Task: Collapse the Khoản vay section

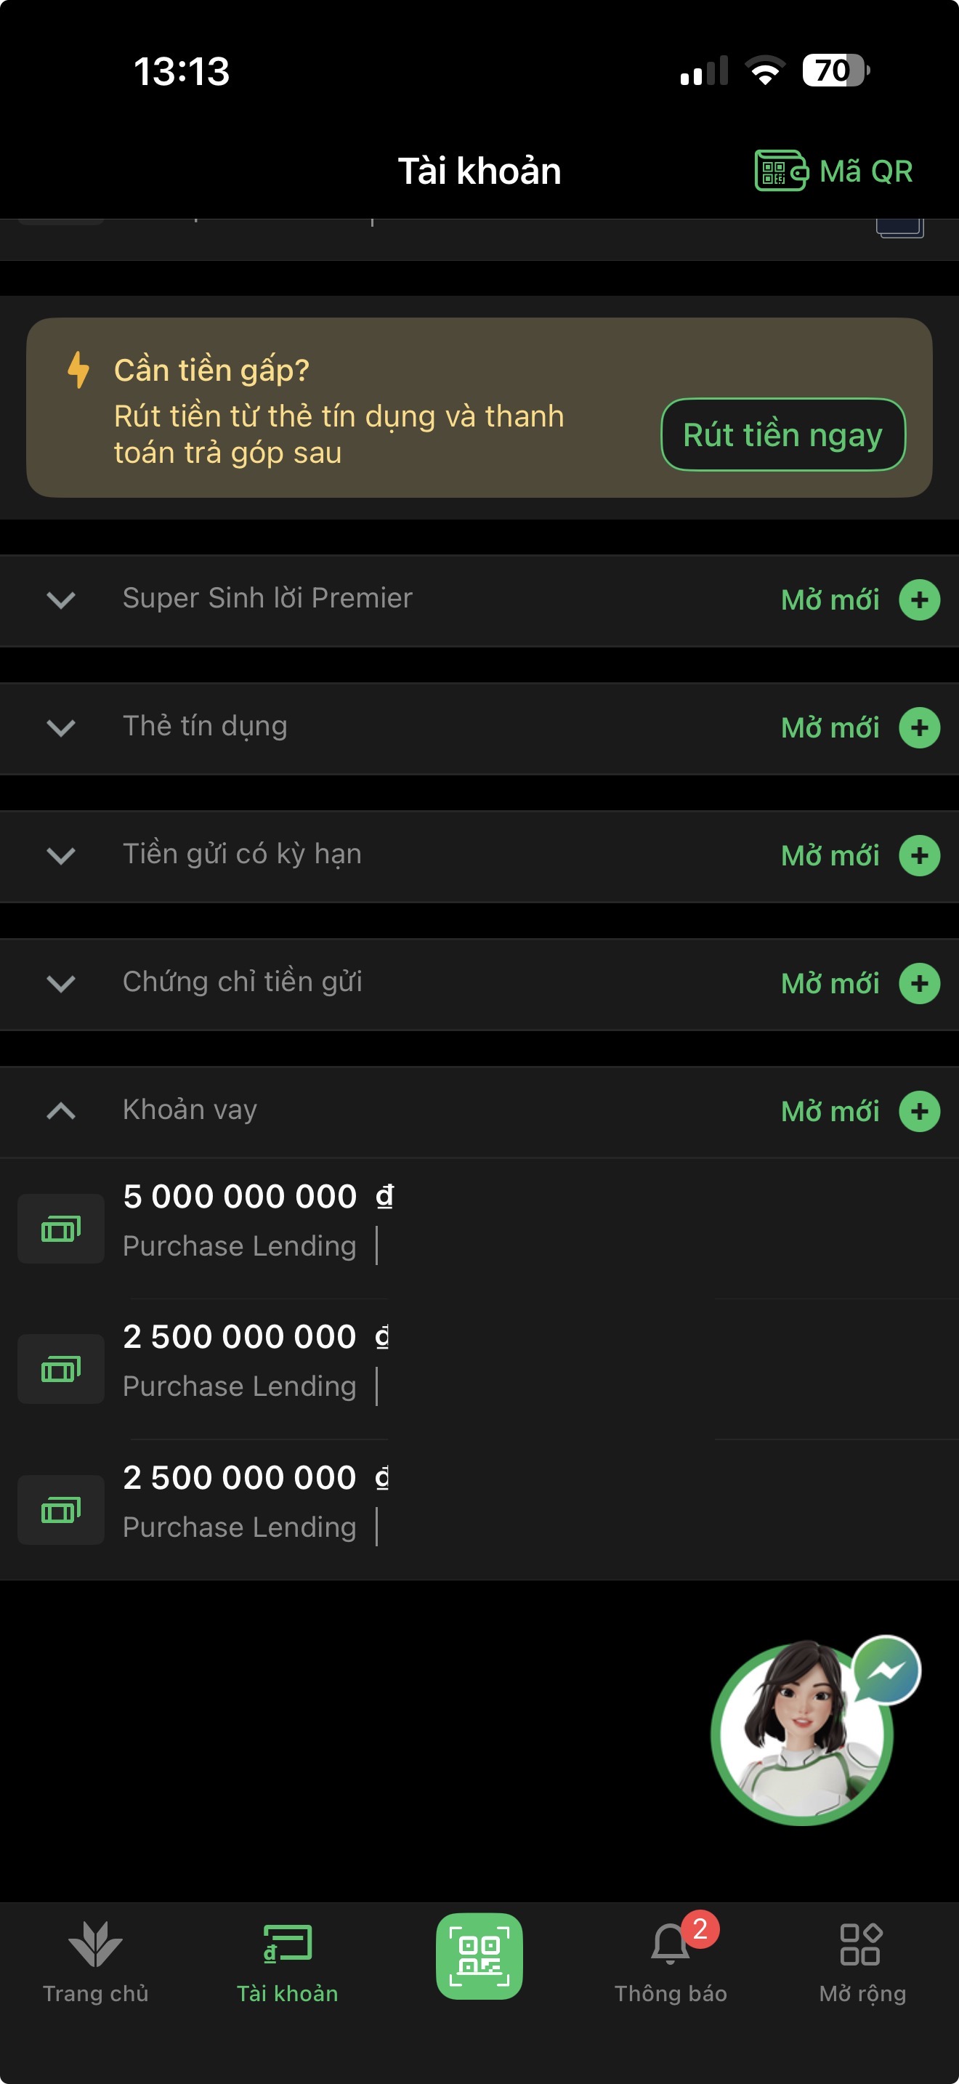Action: 62,1111
